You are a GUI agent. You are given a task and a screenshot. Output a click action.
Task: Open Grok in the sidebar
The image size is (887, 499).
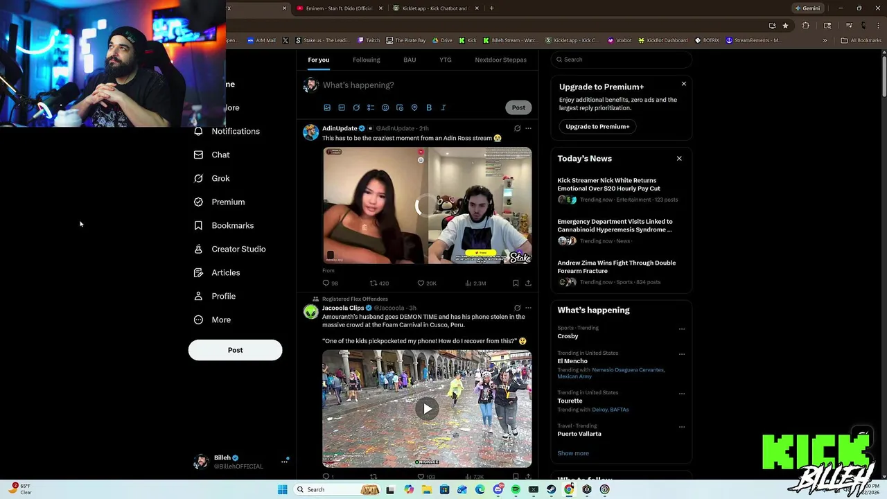pyautogui.click(x=212, y=178)
